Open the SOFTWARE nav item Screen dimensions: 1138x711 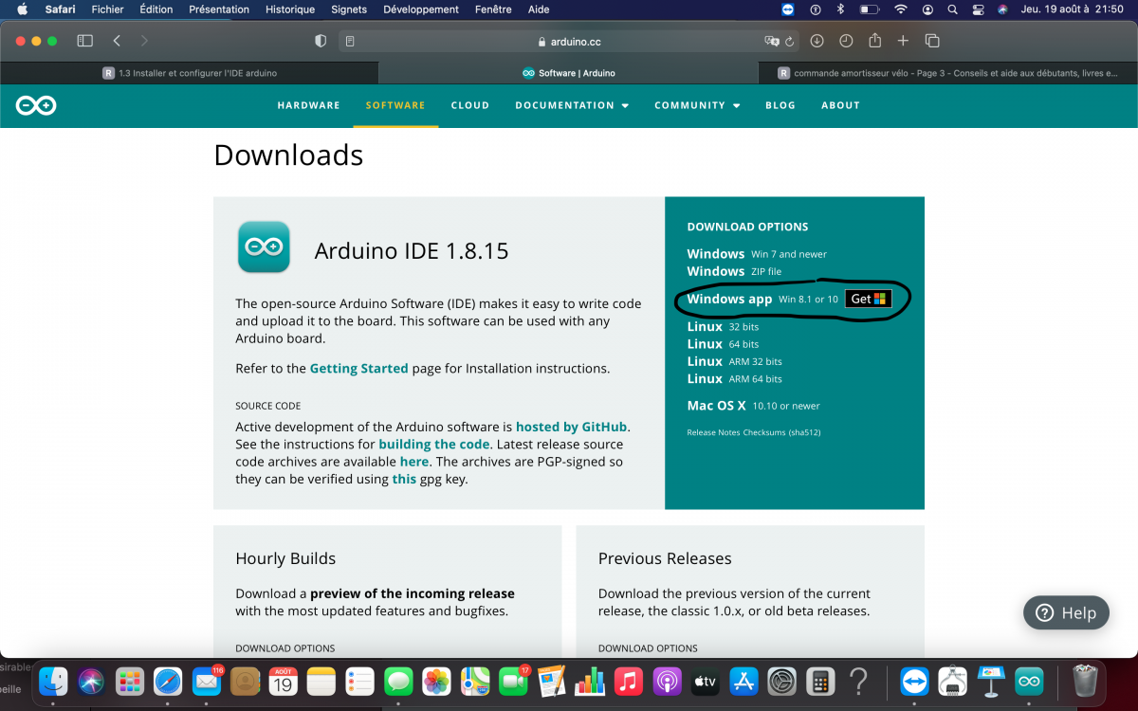point(395,105)
